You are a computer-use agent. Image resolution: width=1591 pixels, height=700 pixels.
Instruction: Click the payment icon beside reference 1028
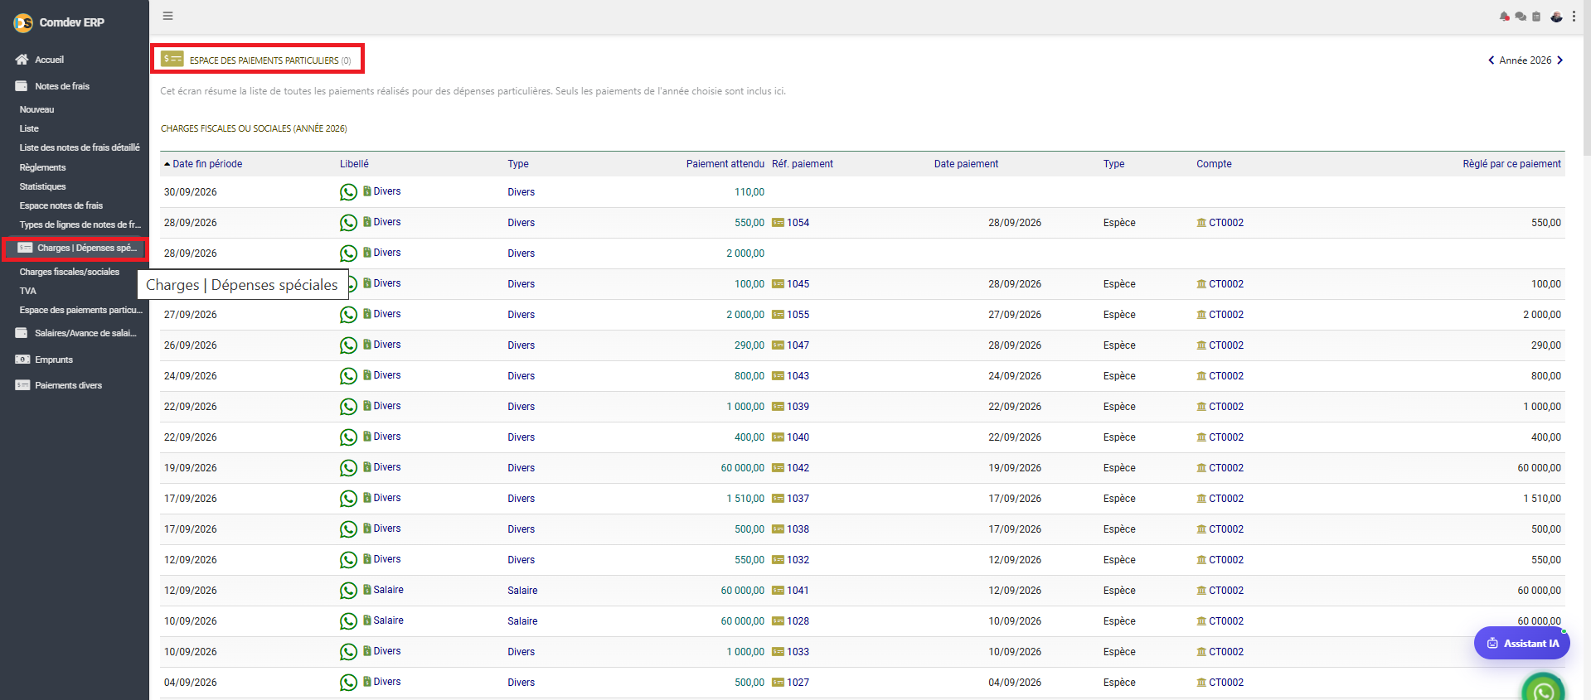pyautogui.click(x=778, y=621)
